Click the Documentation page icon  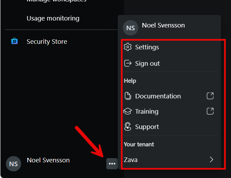coord(127,96)
